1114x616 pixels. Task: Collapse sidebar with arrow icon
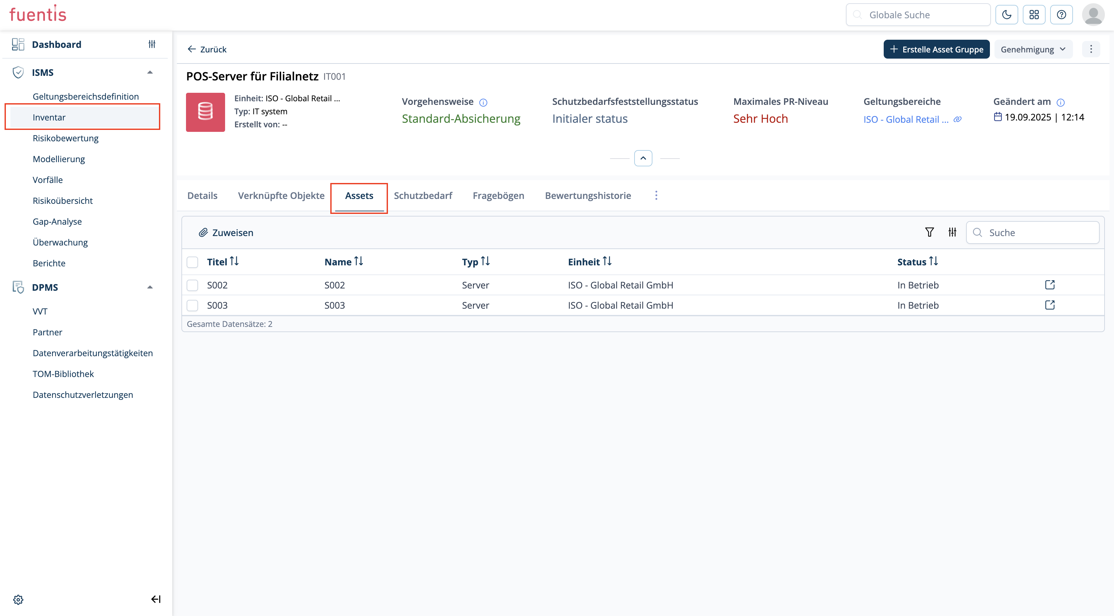click(x=156, y=599)
